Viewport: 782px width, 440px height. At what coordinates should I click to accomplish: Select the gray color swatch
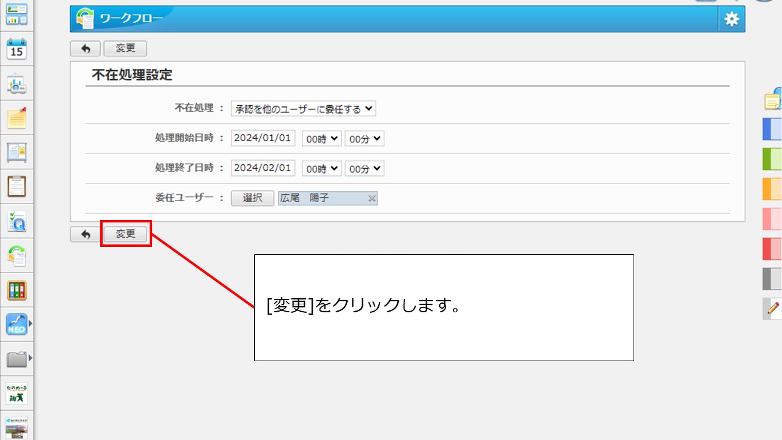(x=772, y=279)
